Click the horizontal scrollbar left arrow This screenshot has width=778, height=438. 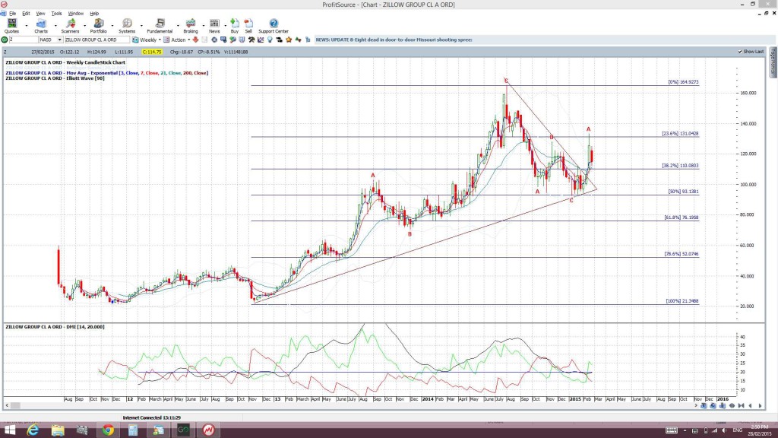(x=7, y=406)
